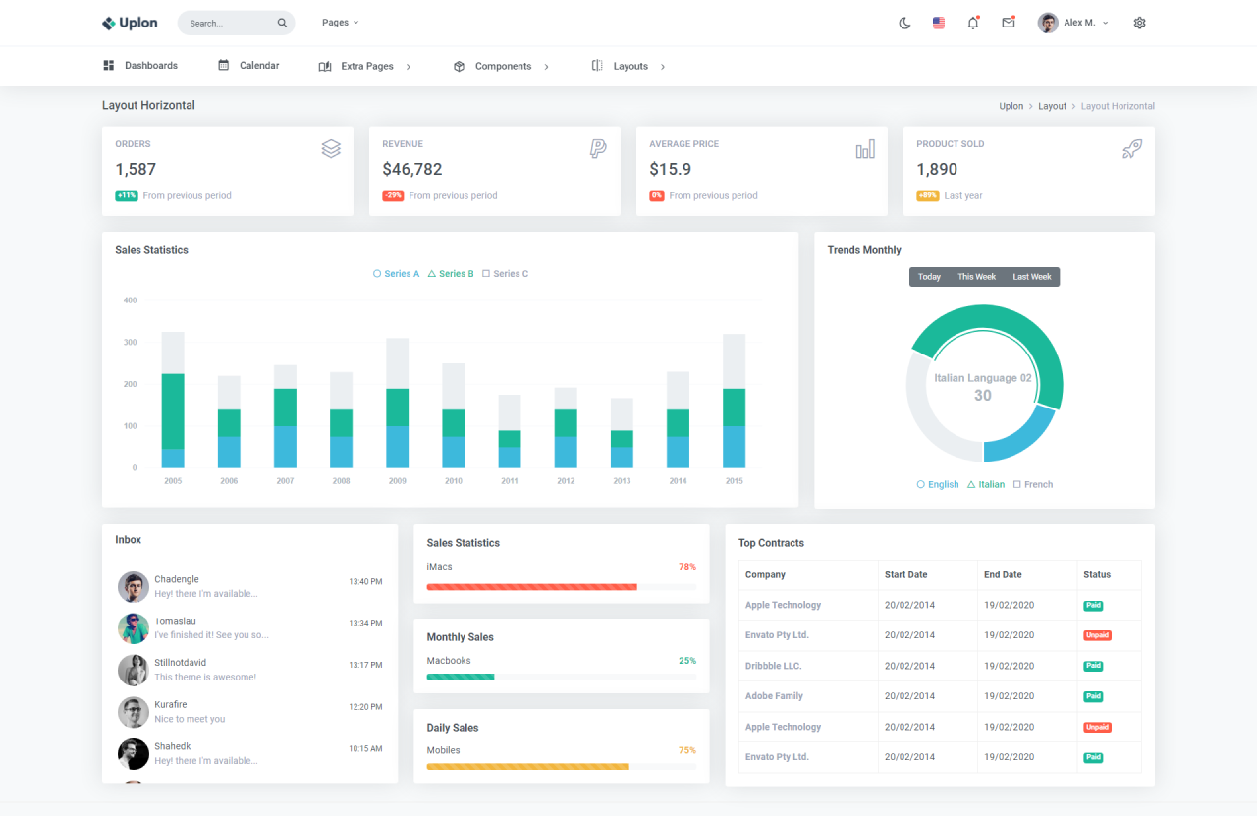The width and height of the screenshot is (1257, 816).
Task: Click the Uplon breadcrumb link
Action: tap(1011, 106)
